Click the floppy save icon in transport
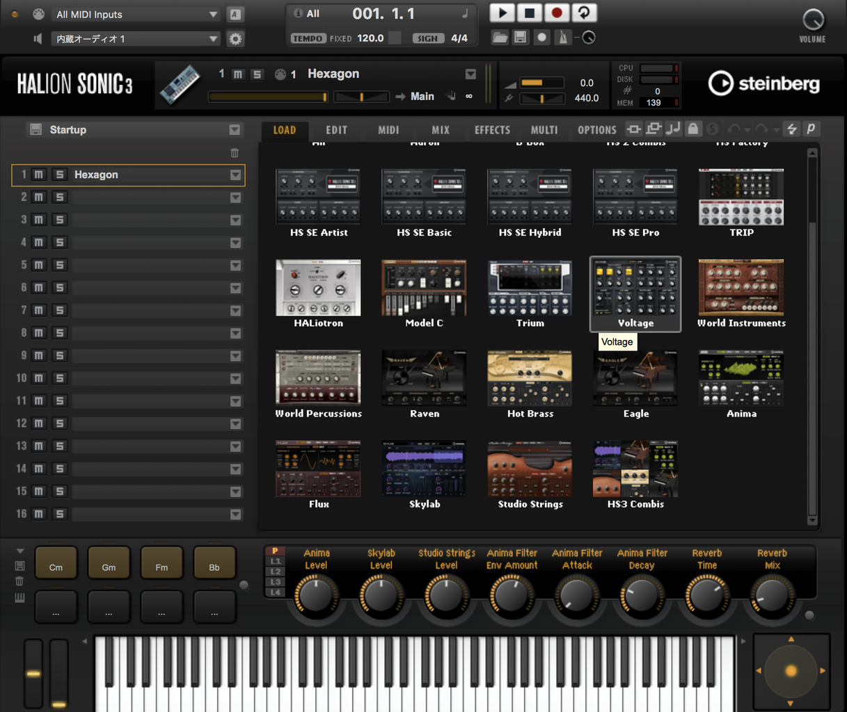This screenshot has height=712, width=847. tap(521, 38)
